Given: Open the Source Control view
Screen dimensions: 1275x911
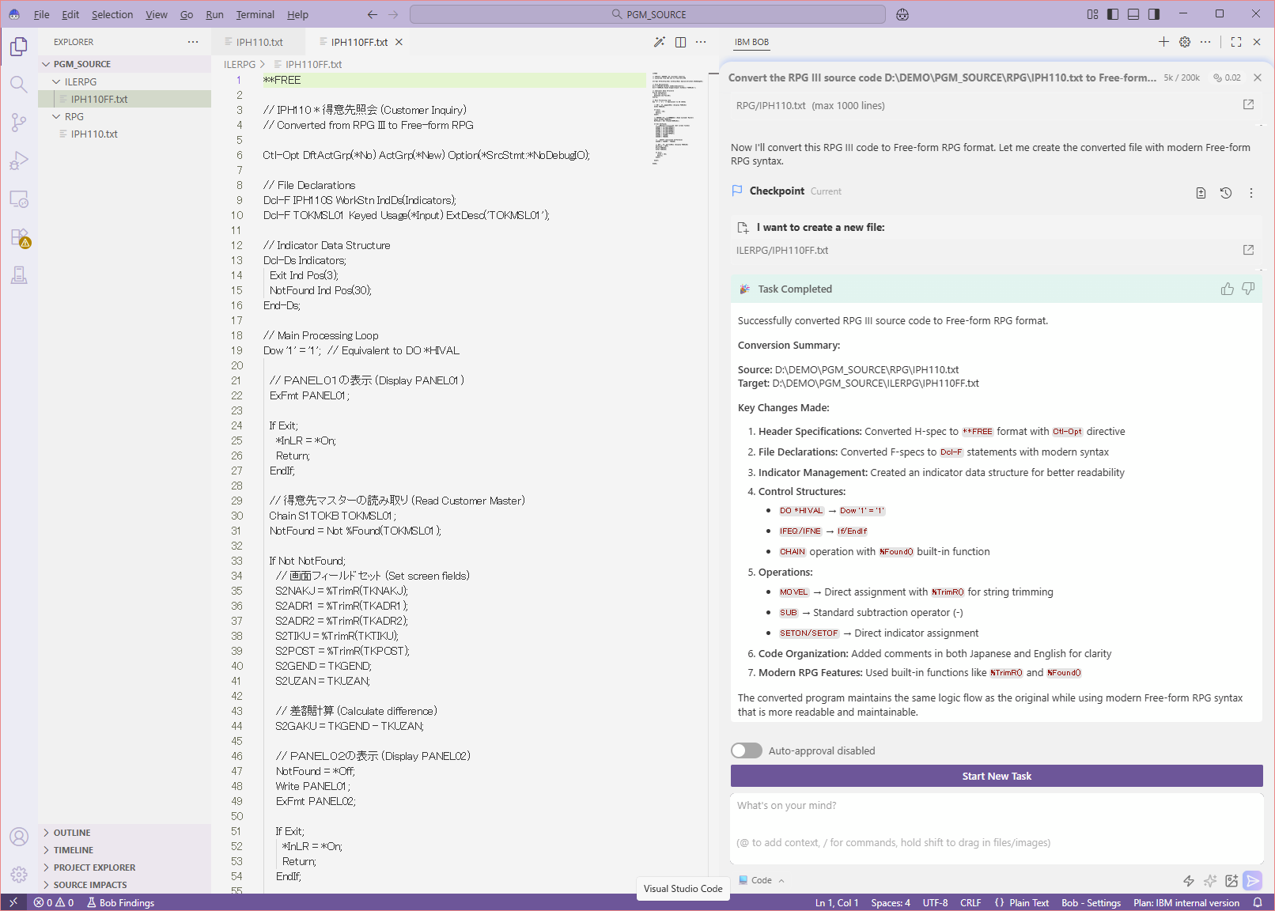Looking at the screenshot, I should click(19, 123).
